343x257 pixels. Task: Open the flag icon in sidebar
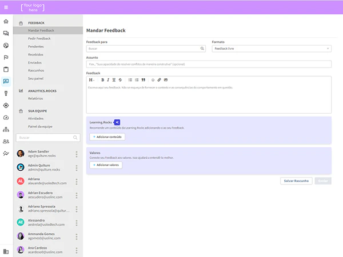point(6,57)
